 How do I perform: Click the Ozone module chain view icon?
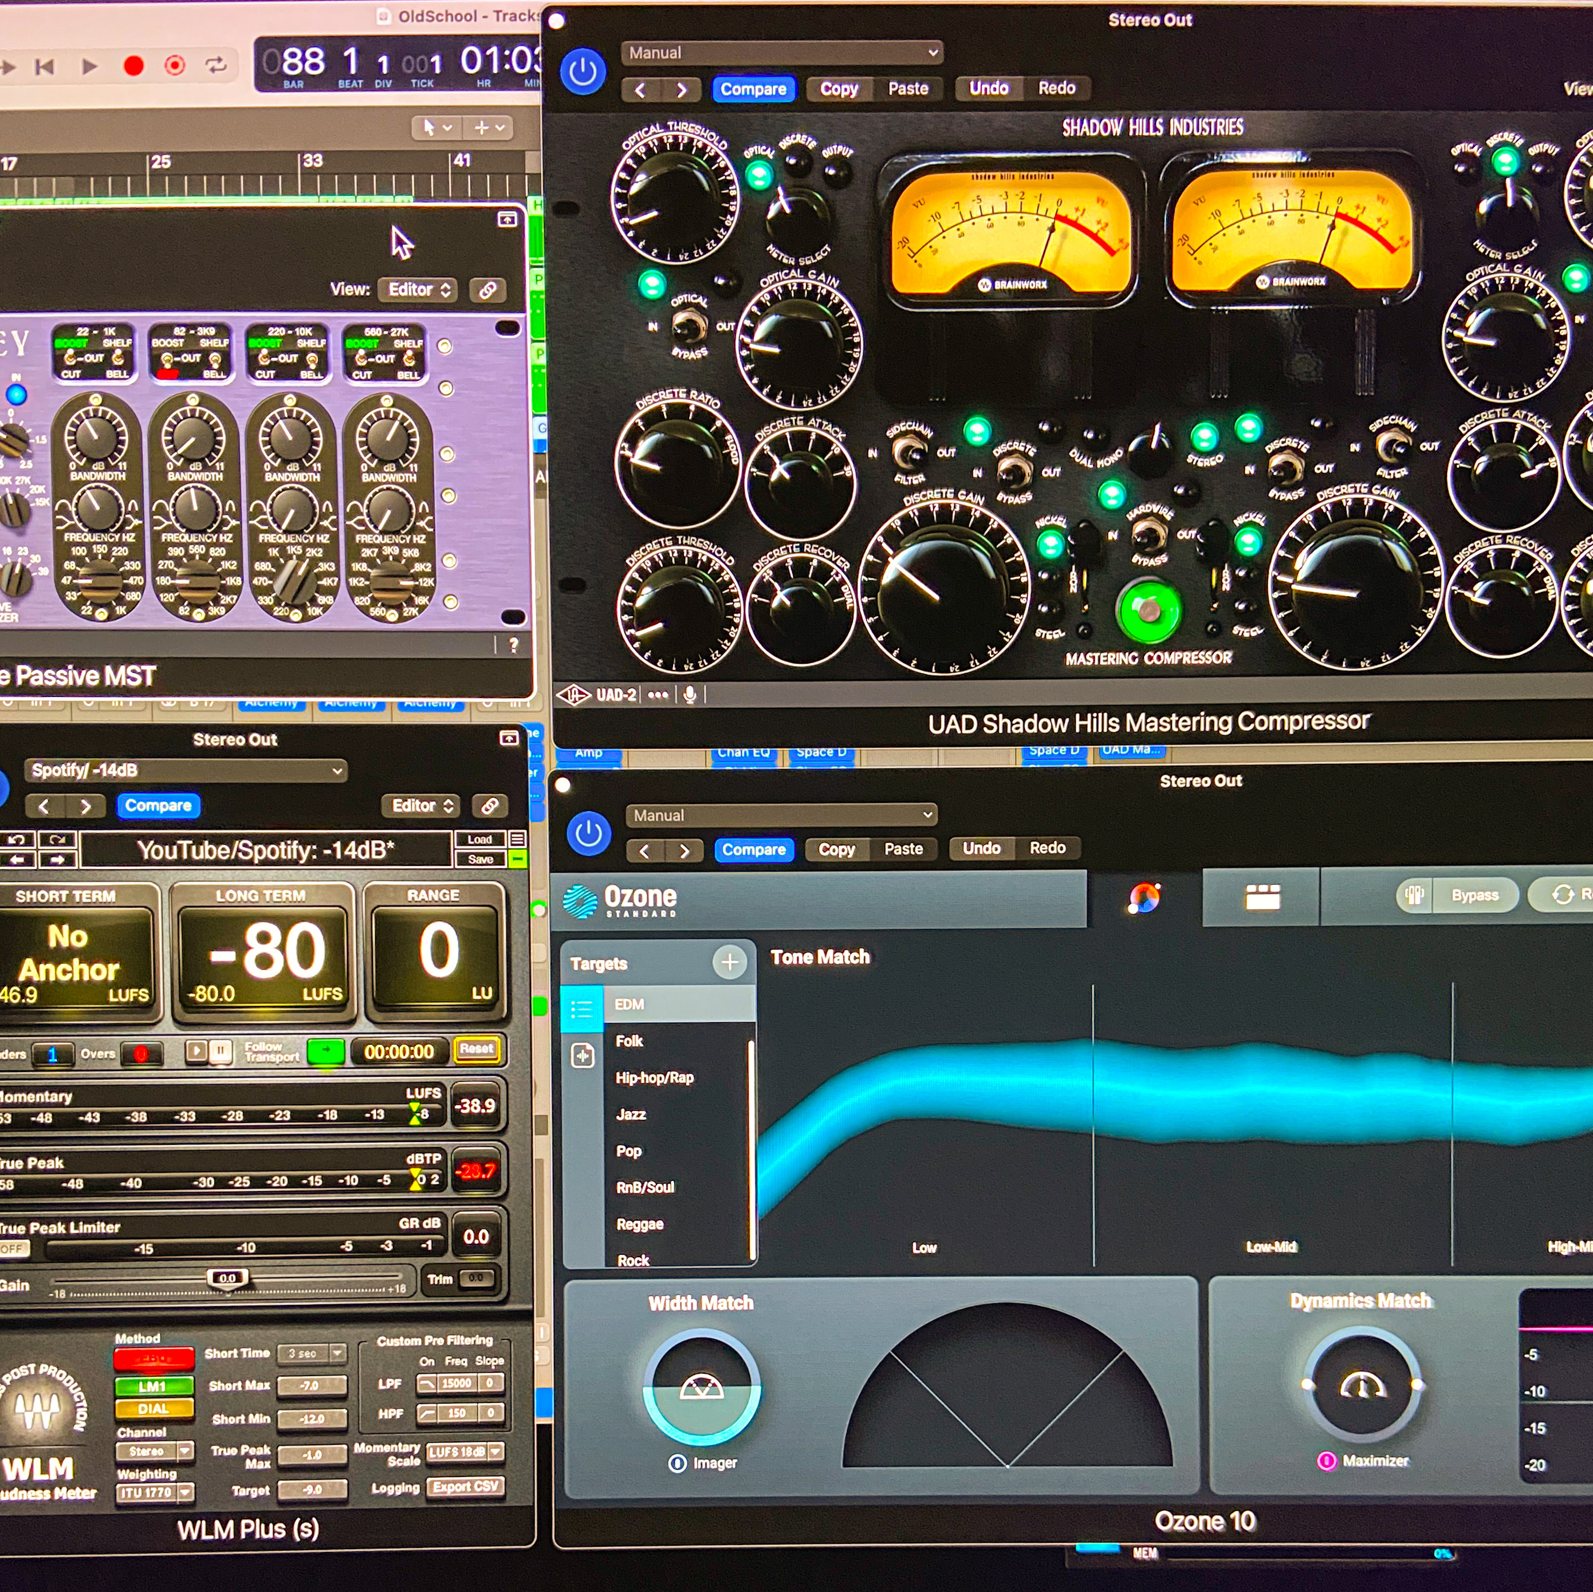click(1262, 897)
